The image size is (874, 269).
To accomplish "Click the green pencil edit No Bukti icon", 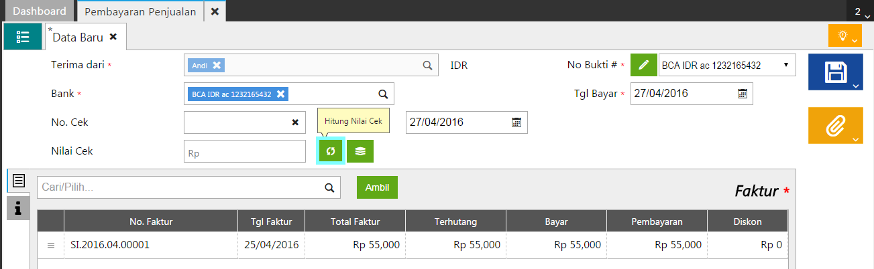I will click(x=644, y=66).
